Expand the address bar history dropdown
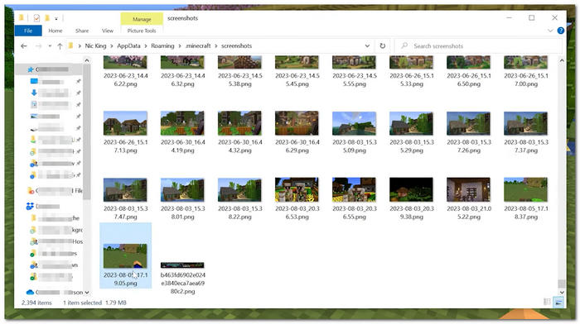This screenshot has height=324, width=580. pos(367,45)
